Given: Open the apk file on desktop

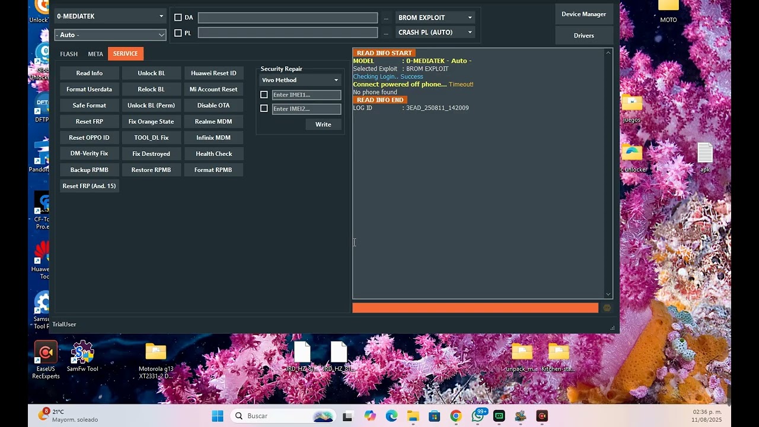Looking at the screenshot, I should click(x=705, y=158).
